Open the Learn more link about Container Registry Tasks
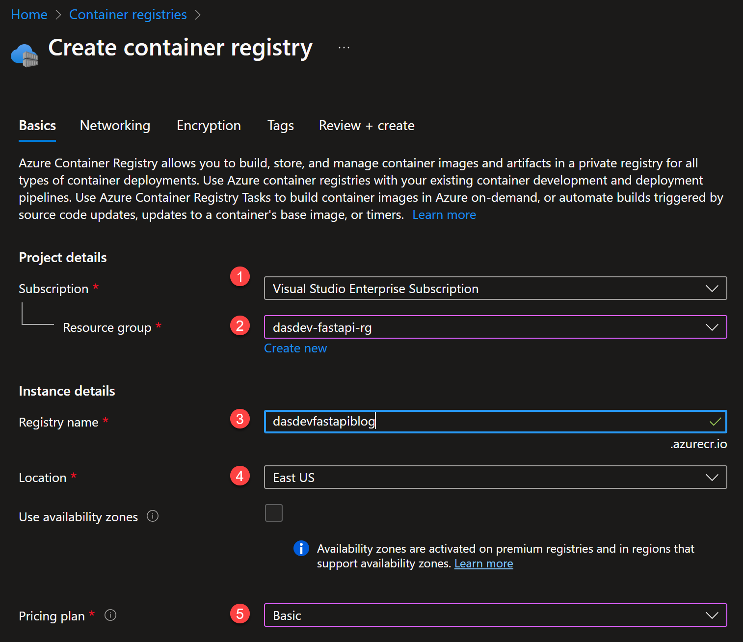 (443, 214)
